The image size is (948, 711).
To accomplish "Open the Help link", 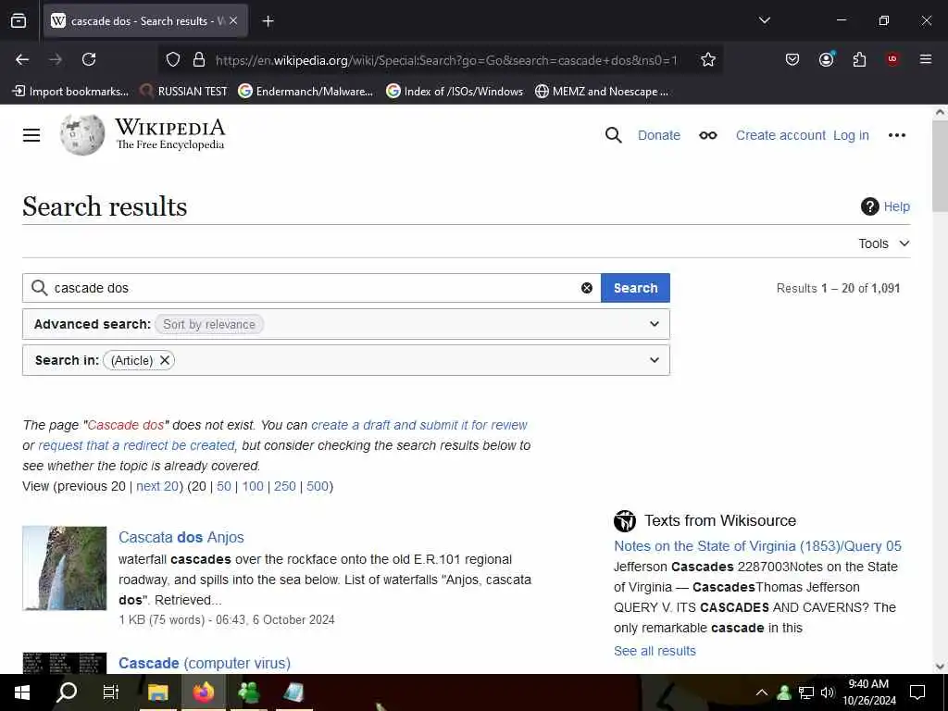I will 896,206.
